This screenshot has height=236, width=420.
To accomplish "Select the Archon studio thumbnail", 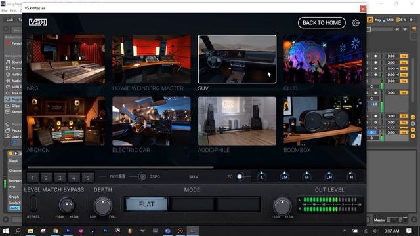I will tap(66, 121).
